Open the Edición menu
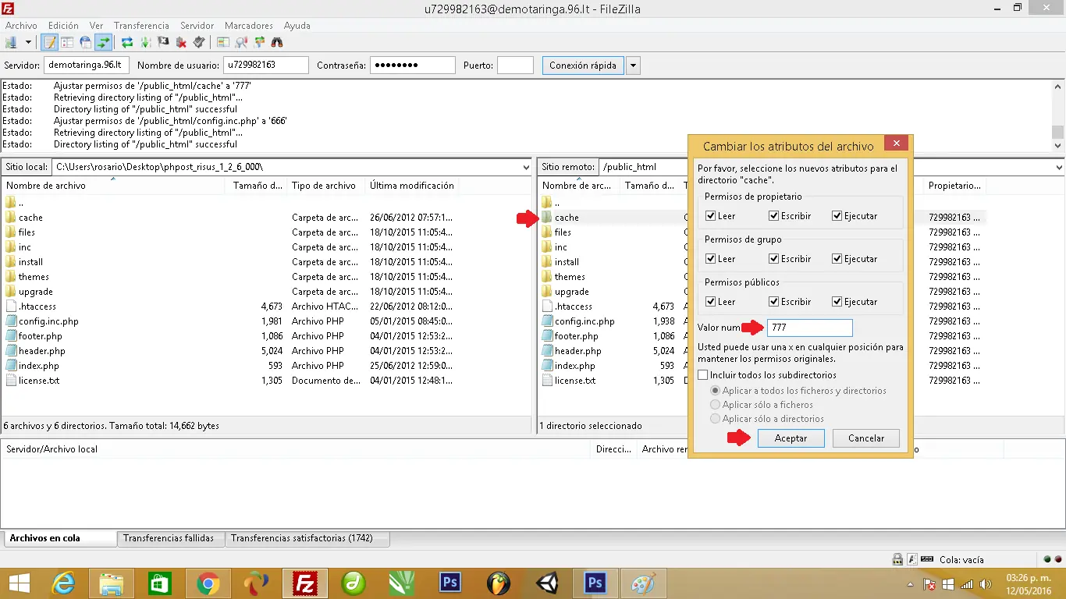This screenshot has height=599, width=1066. (63, 26)
